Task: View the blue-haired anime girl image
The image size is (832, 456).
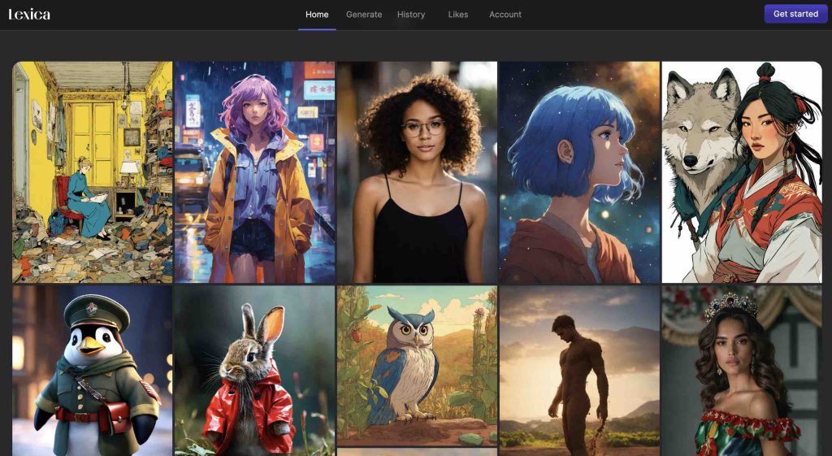Action: [x=579, y=172]
